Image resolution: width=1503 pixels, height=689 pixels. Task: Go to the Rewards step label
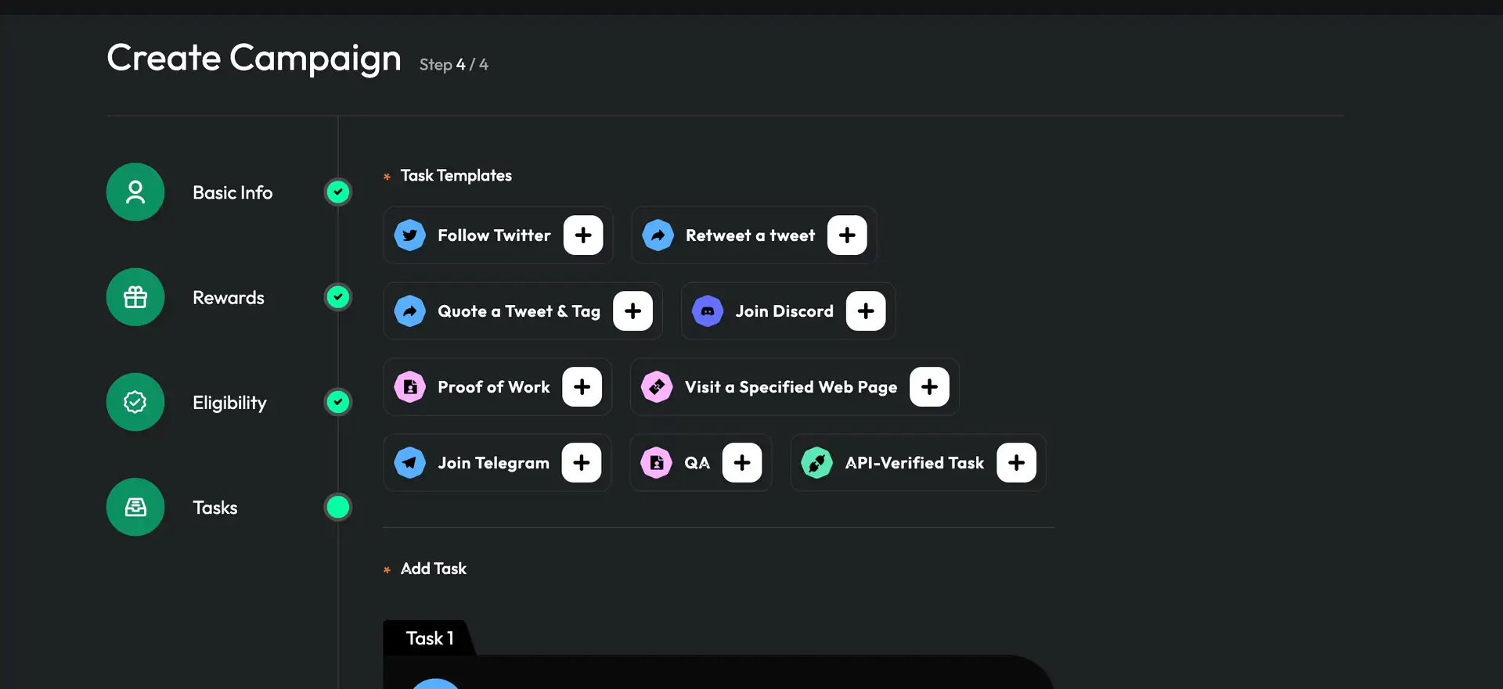tap(229, 298)
